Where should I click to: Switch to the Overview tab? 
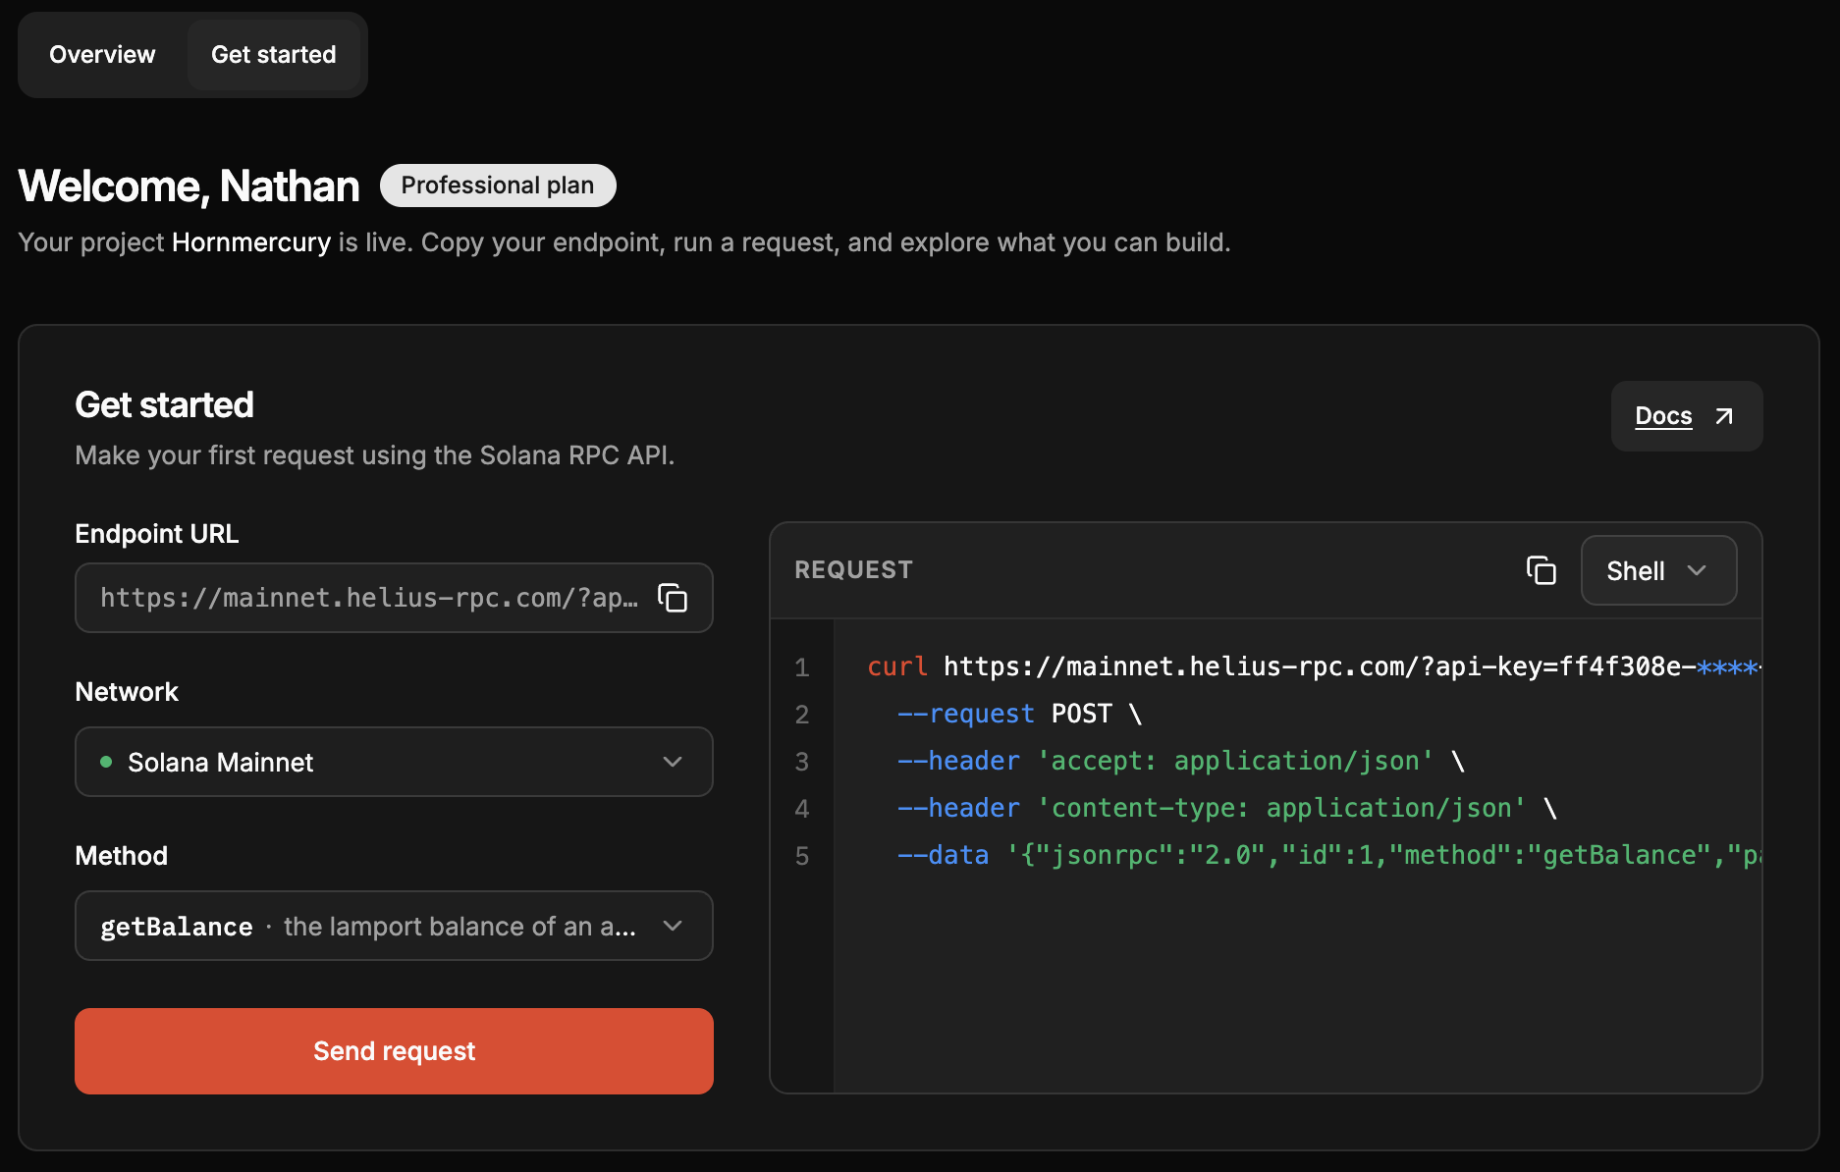[102, 55]
